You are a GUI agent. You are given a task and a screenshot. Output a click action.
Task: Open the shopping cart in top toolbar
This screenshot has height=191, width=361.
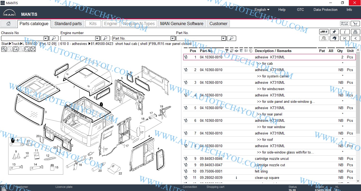(x=355, y=24)
